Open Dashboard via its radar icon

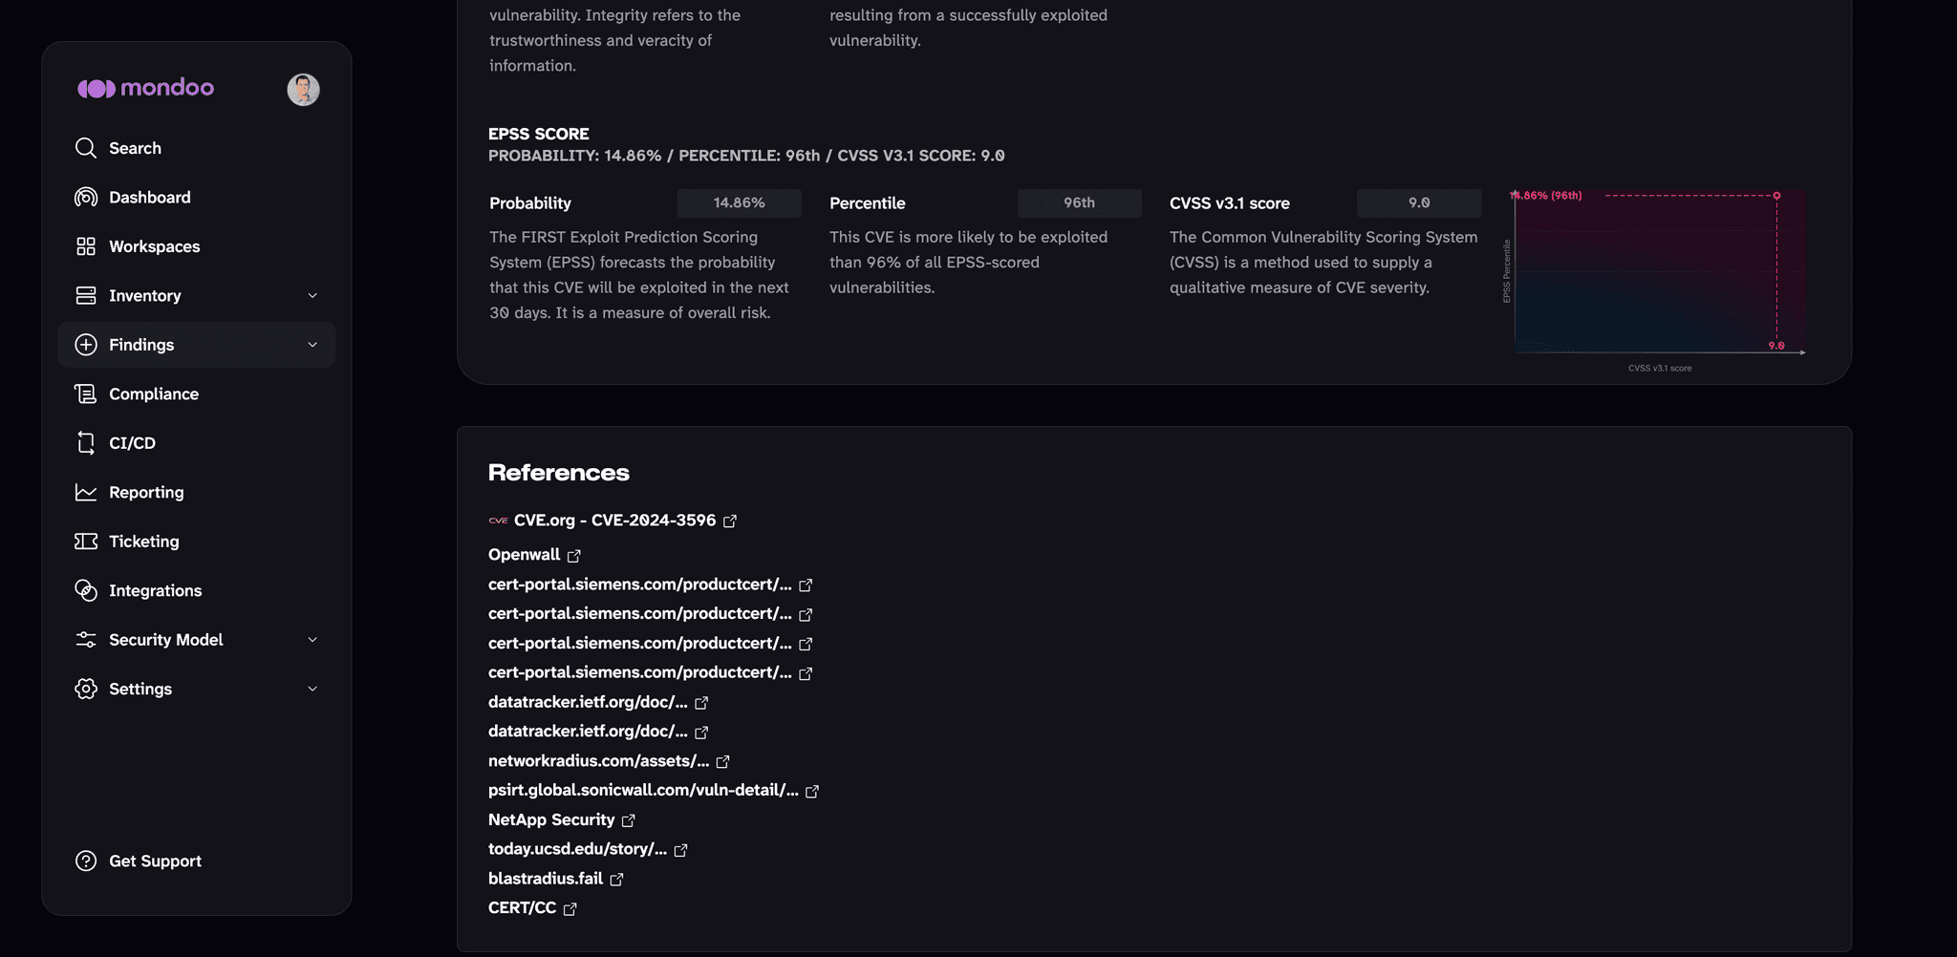tap(86, 197)
